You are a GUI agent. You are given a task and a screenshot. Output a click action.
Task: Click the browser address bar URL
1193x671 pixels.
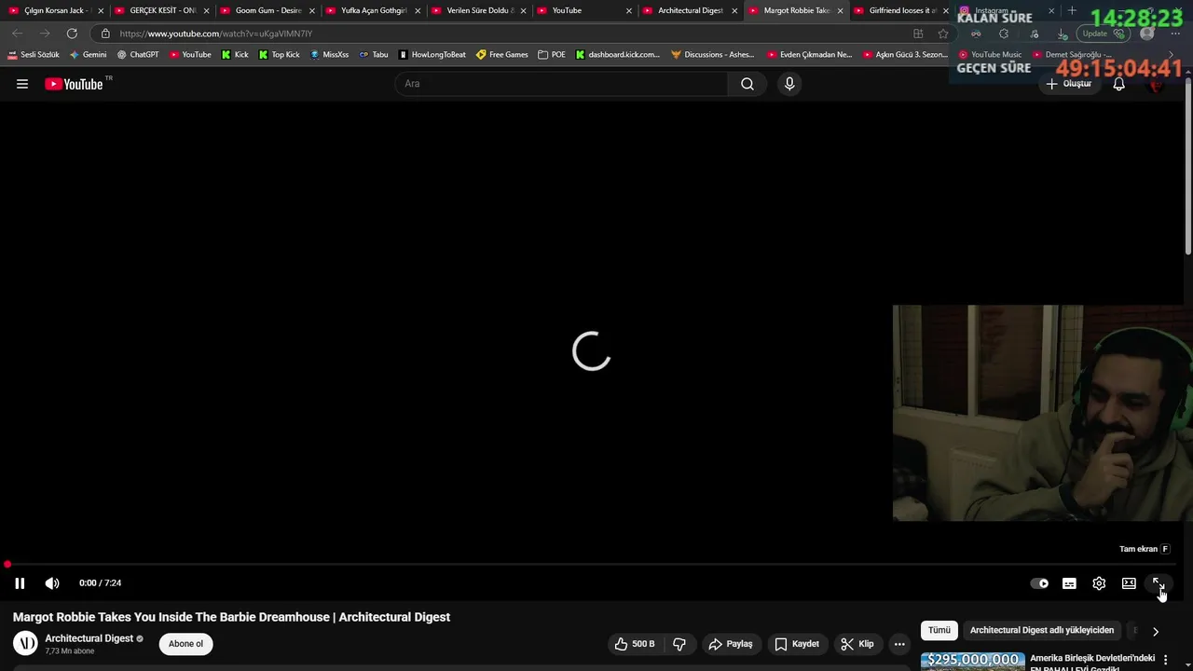[x=216, y=34]
